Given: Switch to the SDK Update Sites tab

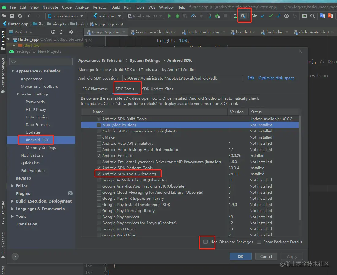Looking at the screenshot, I should (158, 89).
